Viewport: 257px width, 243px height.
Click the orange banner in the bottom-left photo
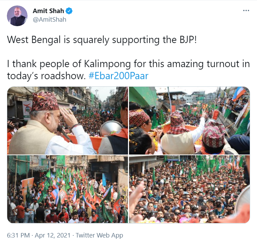point(27,187)
